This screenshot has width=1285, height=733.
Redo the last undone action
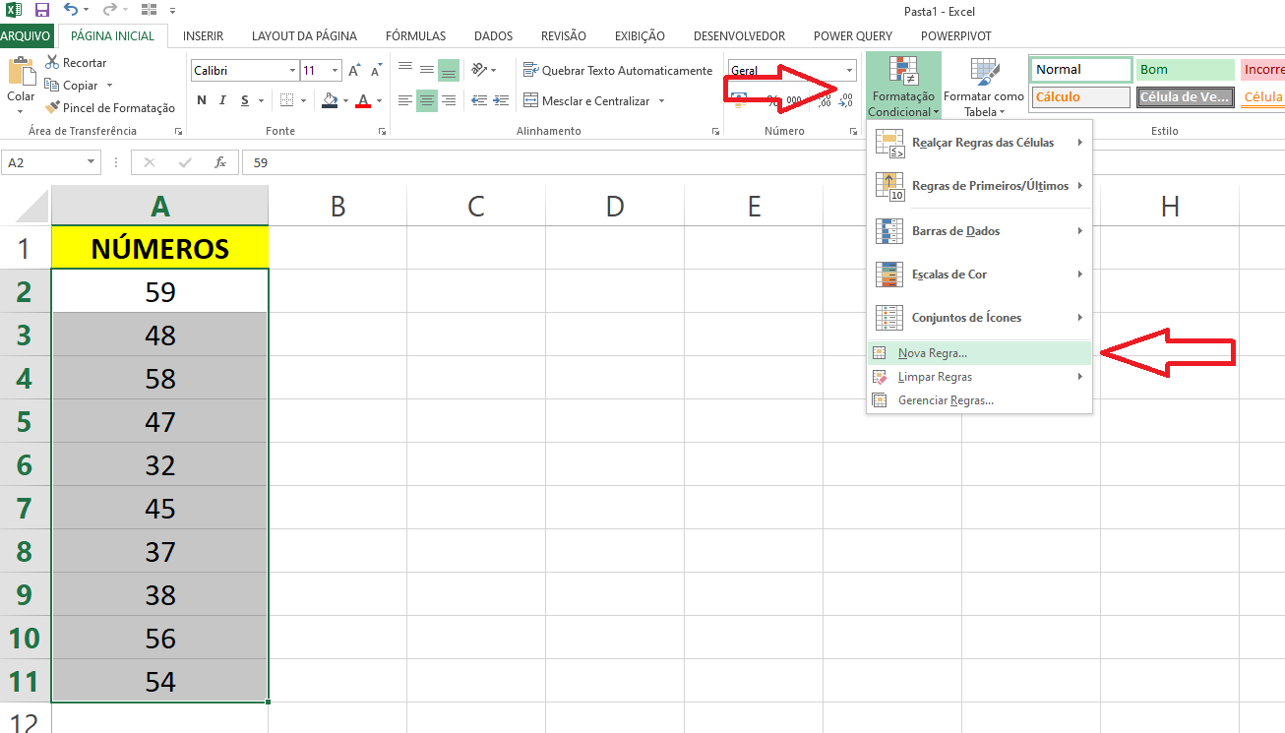click(x=109, y=10)
